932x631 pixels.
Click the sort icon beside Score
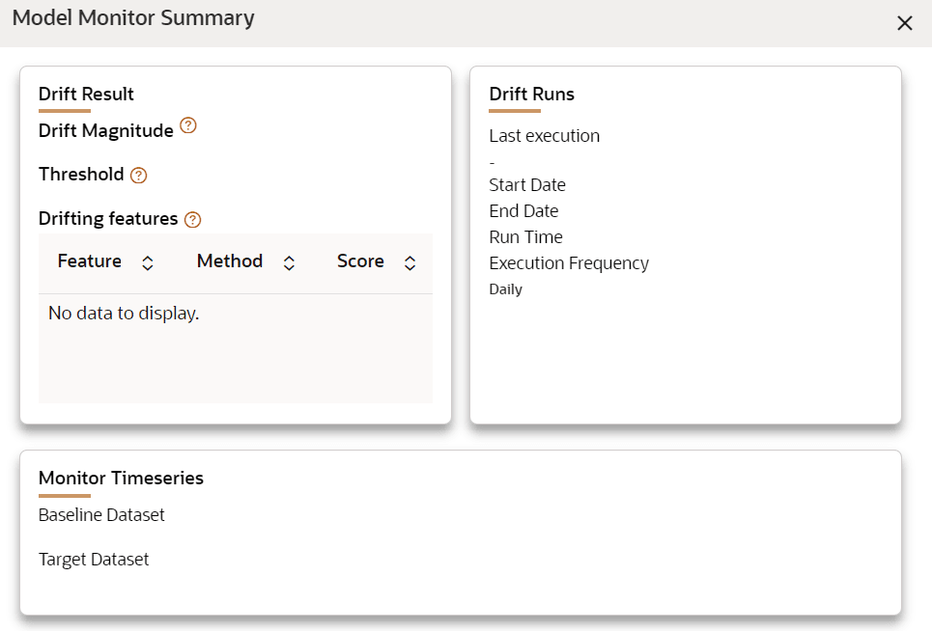point(410,261)
